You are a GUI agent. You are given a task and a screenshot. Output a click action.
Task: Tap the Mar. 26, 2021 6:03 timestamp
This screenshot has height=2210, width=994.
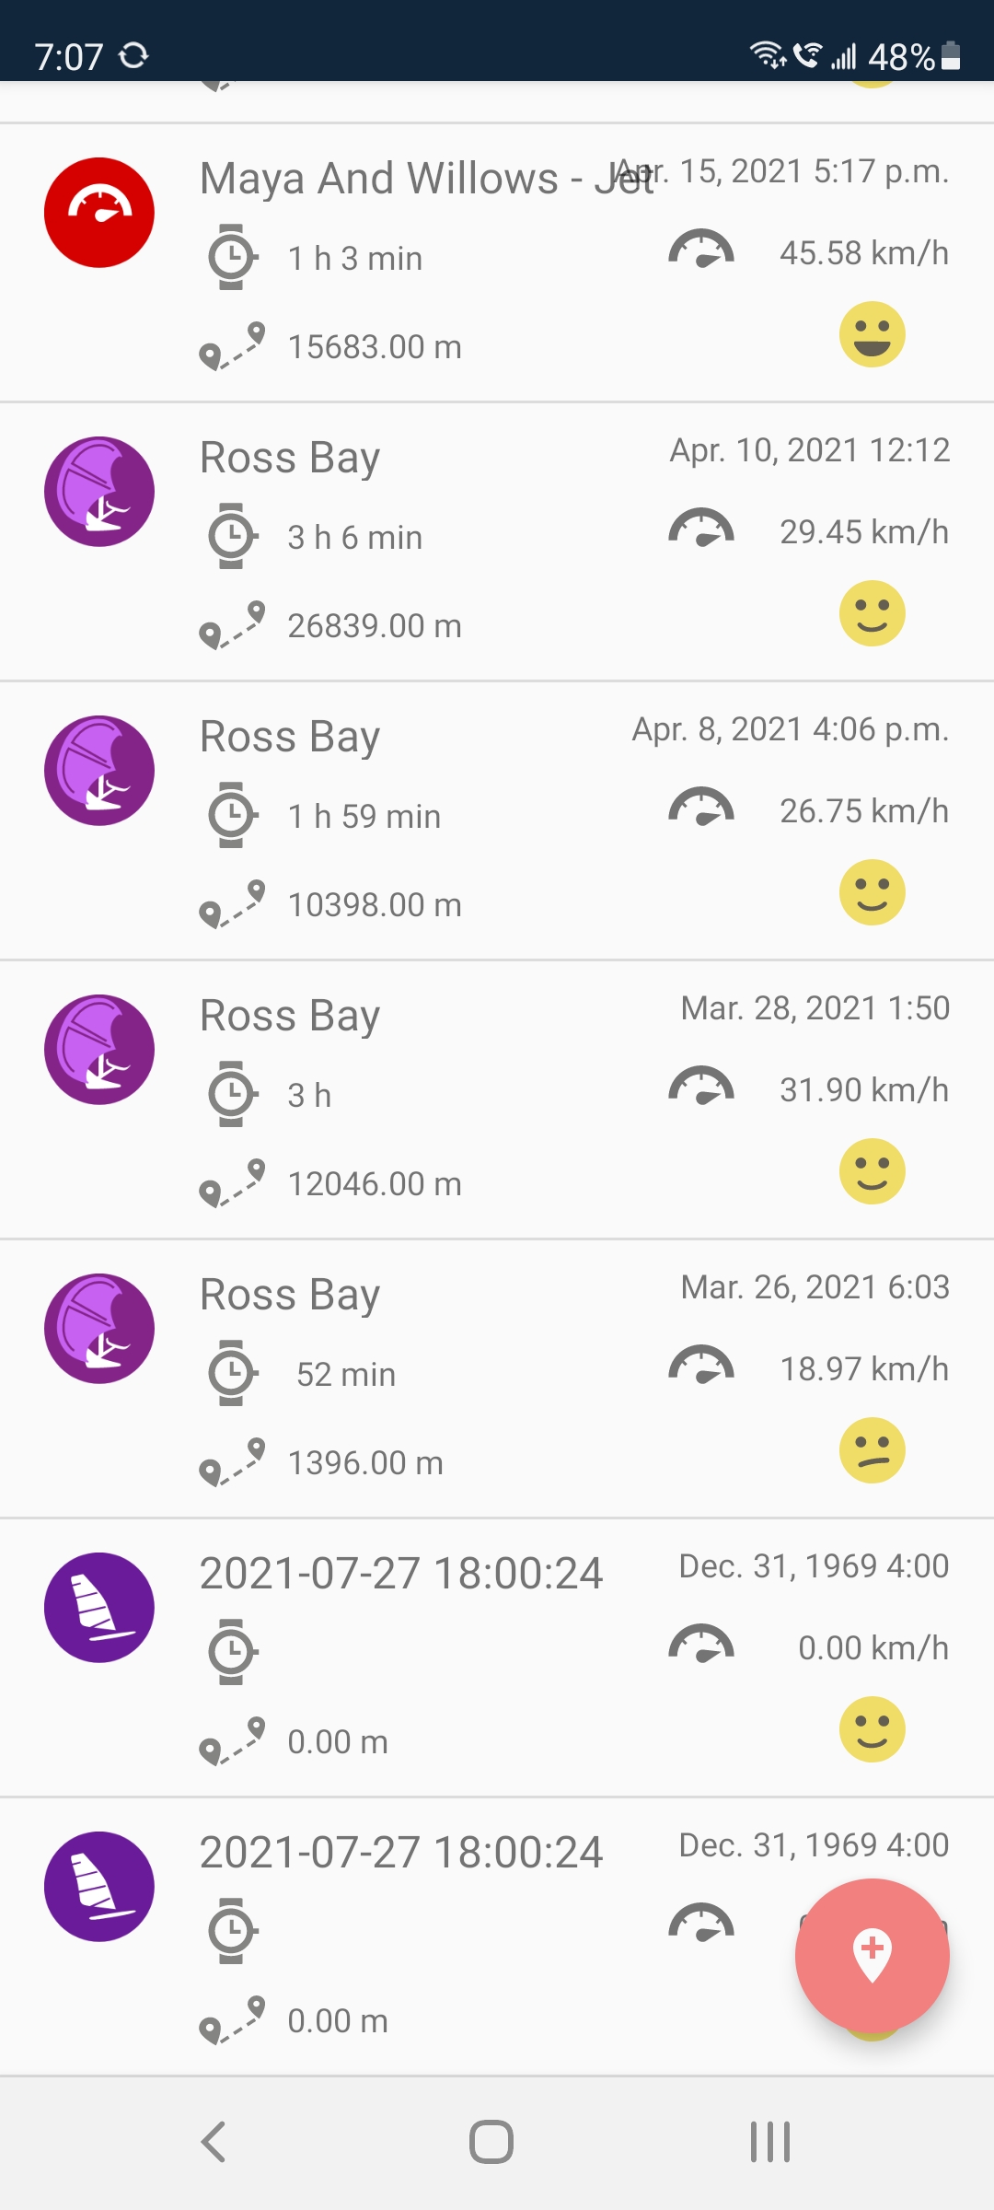coord(815,1287)
